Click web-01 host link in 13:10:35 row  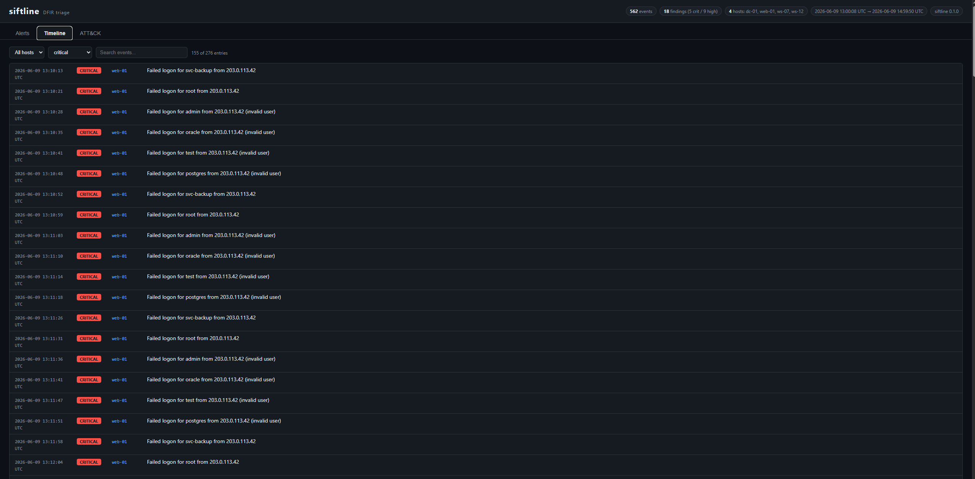click(119, 132)
